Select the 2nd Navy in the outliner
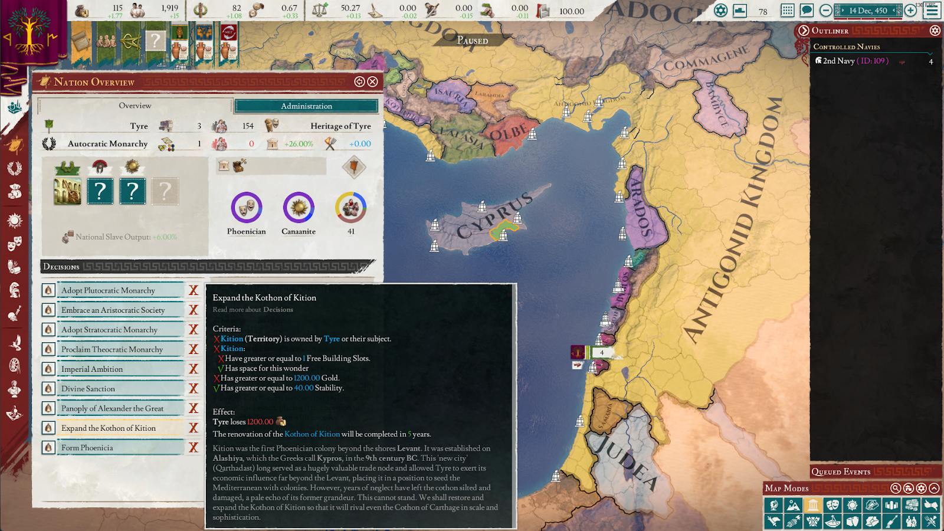The height and width of the screenshot is (531, 944). tap(873, 61)
